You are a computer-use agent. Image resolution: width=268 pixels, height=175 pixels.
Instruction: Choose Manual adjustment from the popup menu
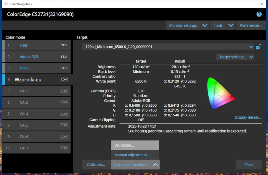(135, 155)
